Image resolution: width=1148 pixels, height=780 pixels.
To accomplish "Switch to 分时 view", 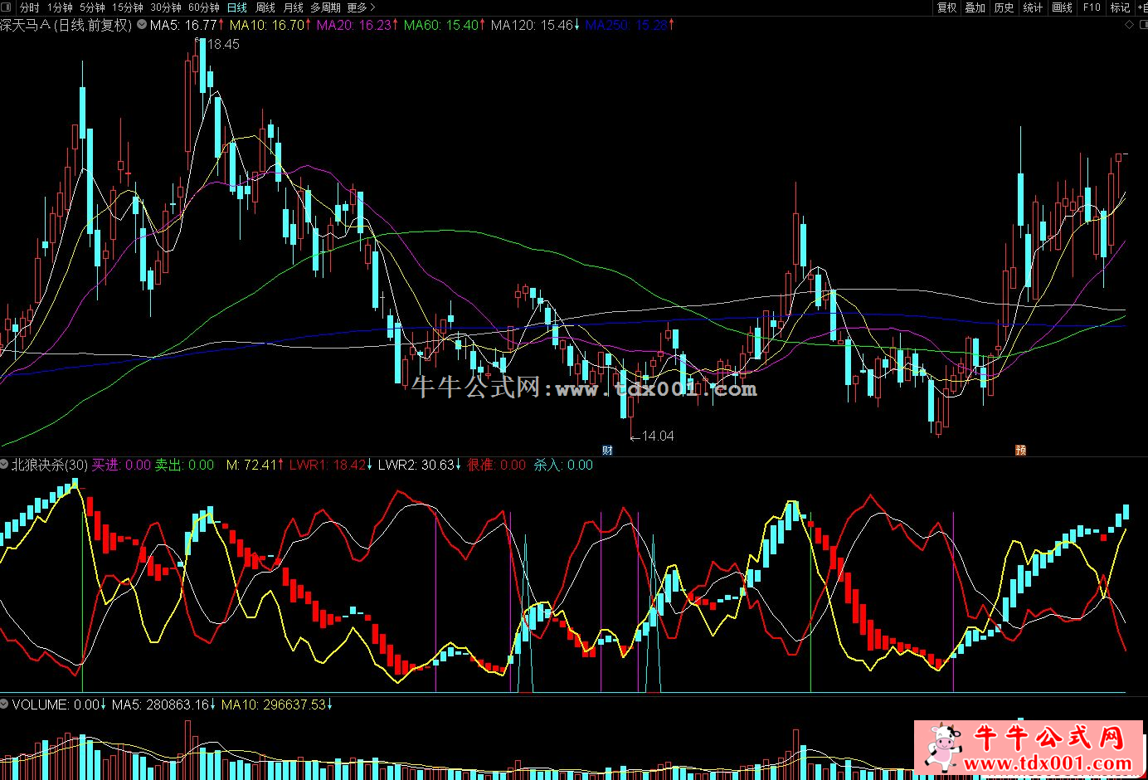I will point(29,7).
